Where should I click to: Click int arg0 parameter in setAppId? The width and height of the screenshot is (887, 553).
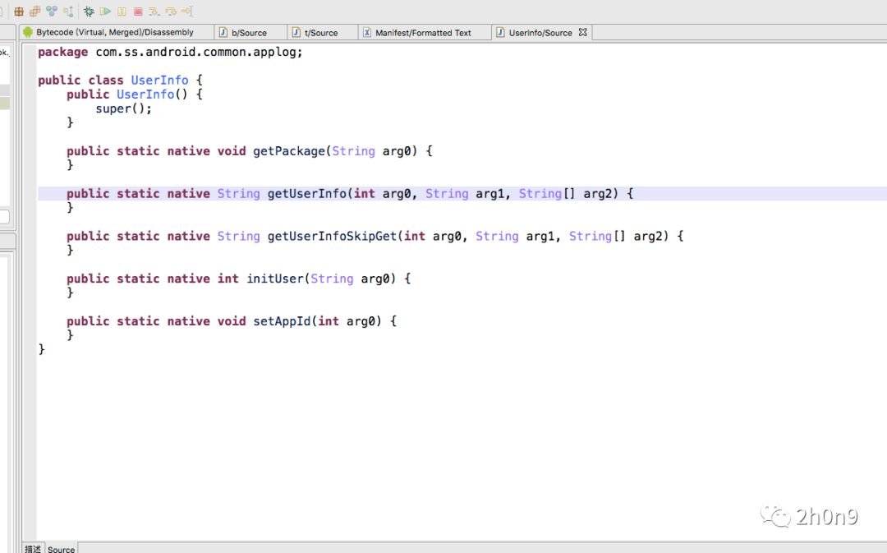(347, 321)
